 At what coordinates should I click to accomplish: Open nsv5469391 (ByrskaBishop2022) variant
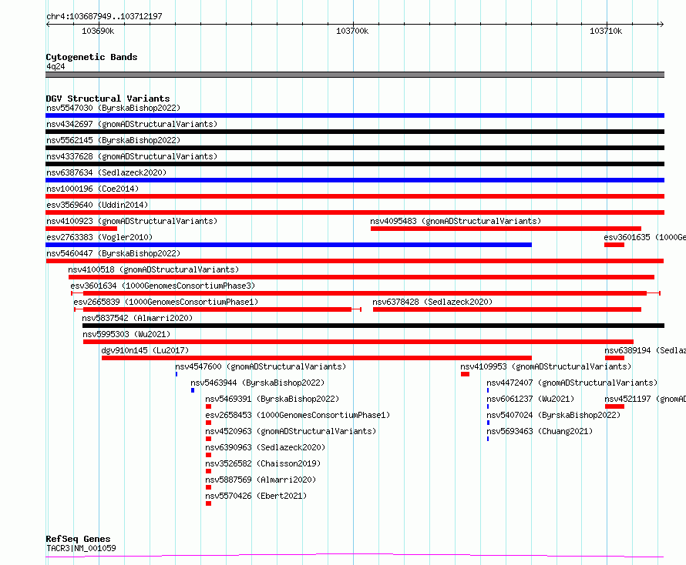point(272,399)
